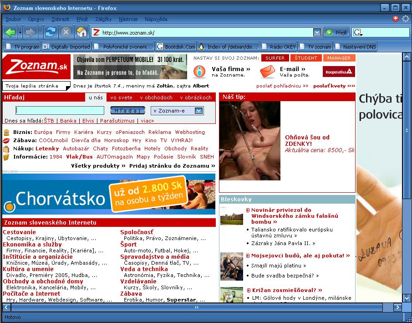This screenshot has width=412, height=323.
Task: Open the Chorvátsko advertisement banner
Action: click(109, 195)
